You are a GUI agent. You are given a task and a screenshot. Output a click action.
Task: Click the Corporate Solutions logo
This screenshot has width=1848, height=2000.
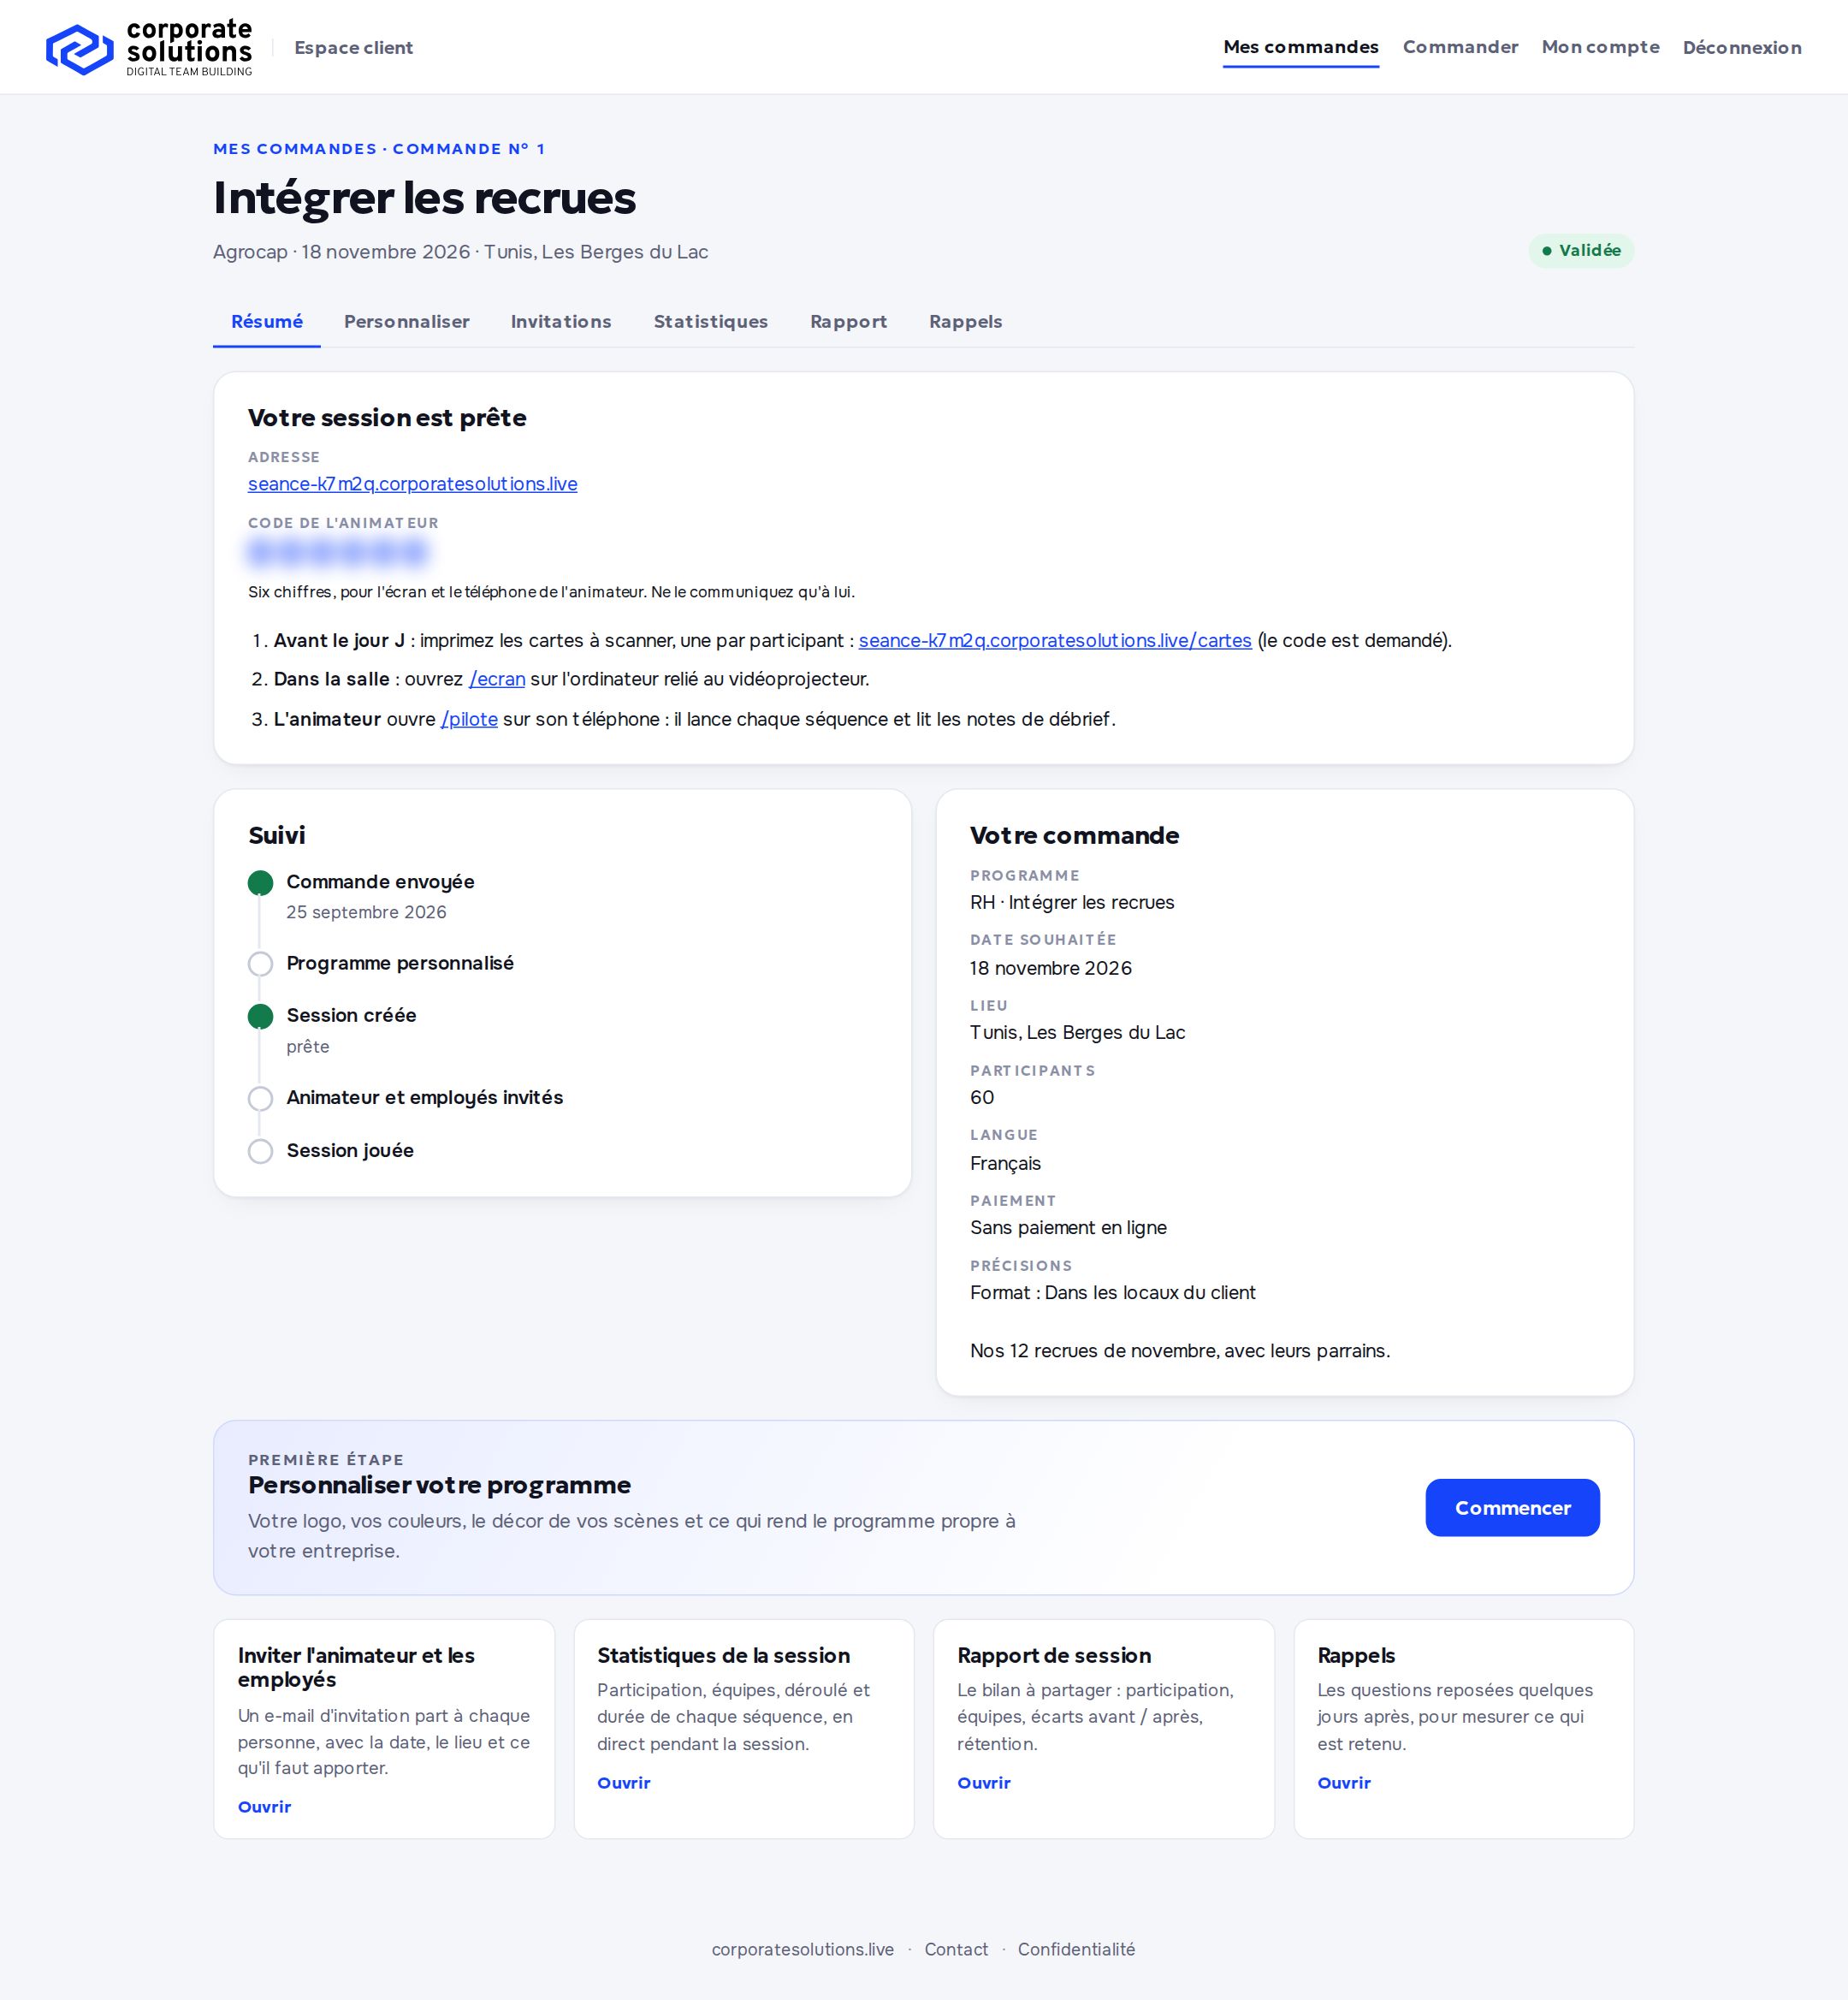(149, 48)
